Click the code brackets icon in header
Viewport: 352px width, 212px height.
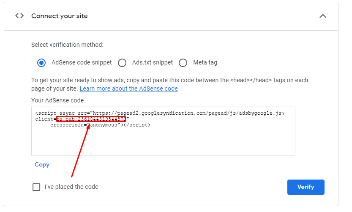click(19, 16)
